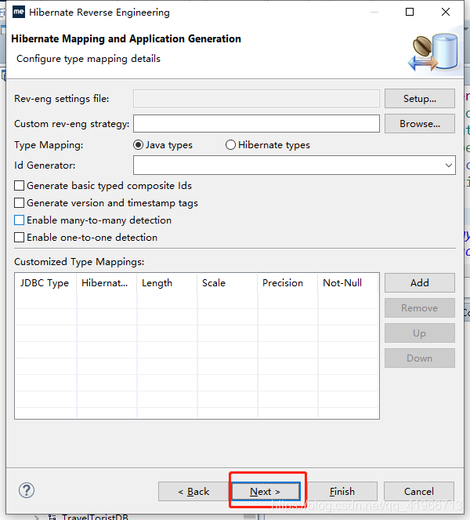
Task: Maximize the Hibernate Reverse Engineering window
Action: coord(410,12)
